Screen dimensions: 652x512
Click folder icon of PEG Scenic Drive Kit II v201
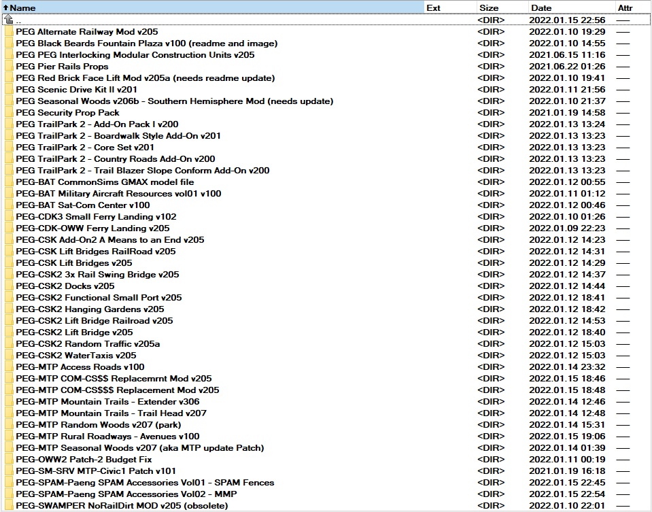click(x=9, y=90)
